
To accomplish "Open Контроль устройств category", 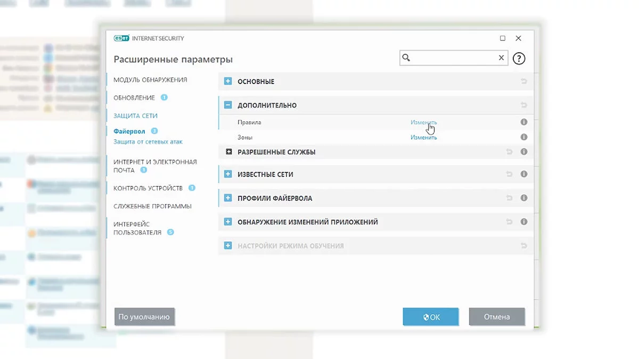I will click(x=148, y=188).
